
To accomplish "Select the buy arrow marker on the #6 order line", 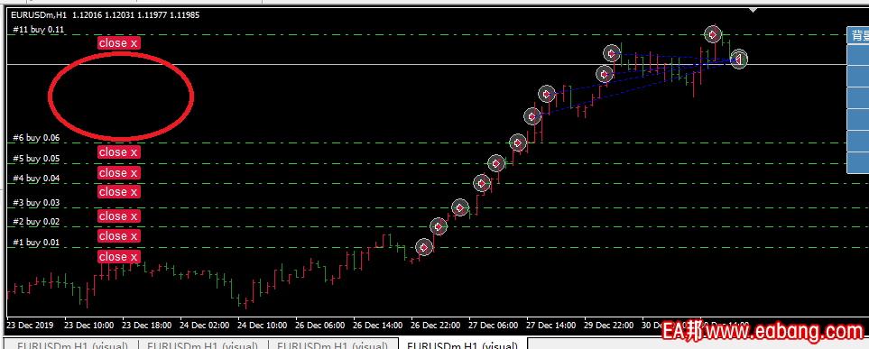I will [518, 142].
